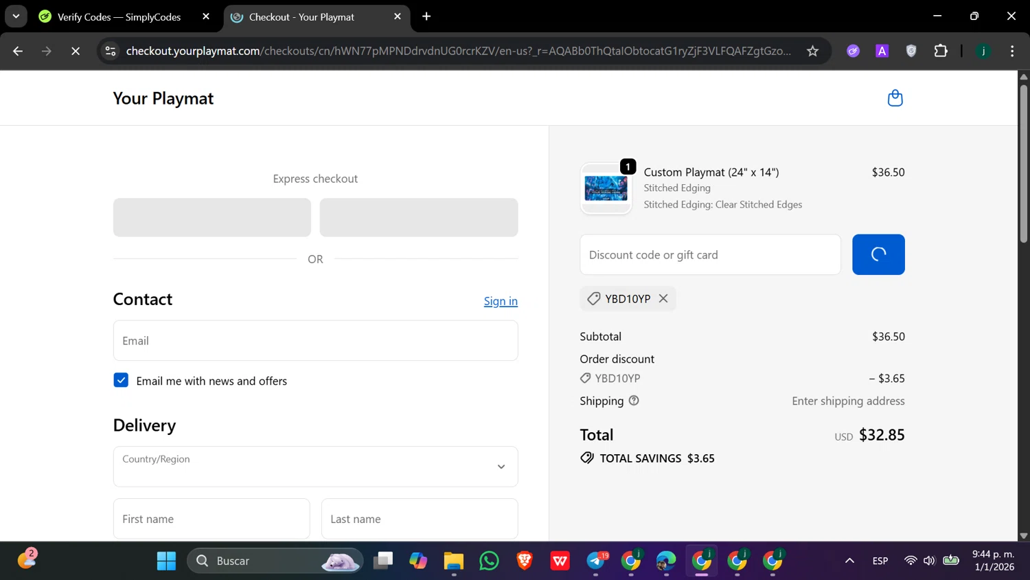Screen dimensions: 1030x580
Task: Click the second express checkout button placeholder
Action: (x=419, y=218)
